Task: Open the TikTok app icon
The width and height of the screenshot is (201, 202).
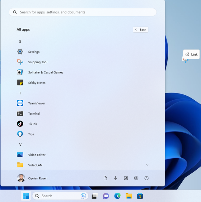Action: pos(20,124)
